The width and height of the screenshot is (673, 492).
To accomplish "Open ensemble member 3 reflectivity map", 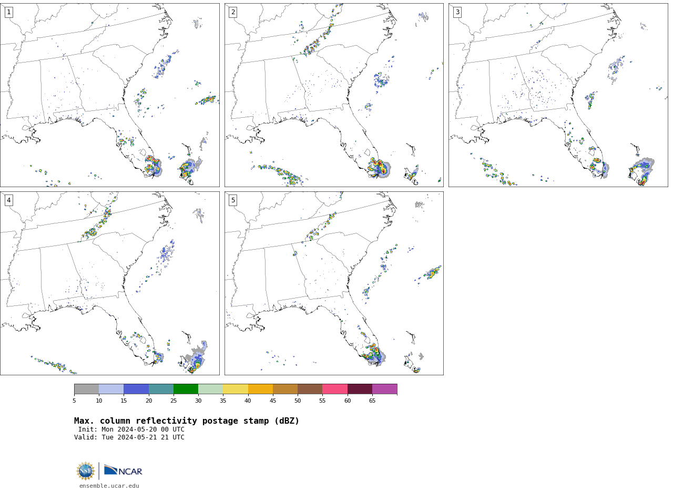I will [558, 95].
